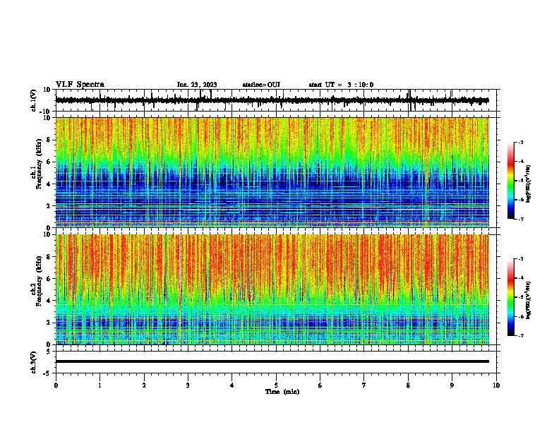
Task: Click the "-5" tick of the ch.3(V) axis
Action: pos(47,373)
